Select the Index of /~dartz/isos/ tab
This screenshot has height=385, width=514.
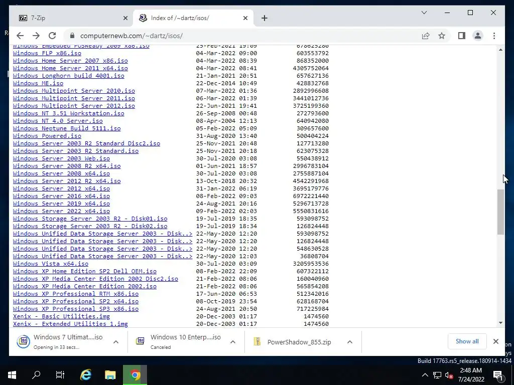point(193,18)
